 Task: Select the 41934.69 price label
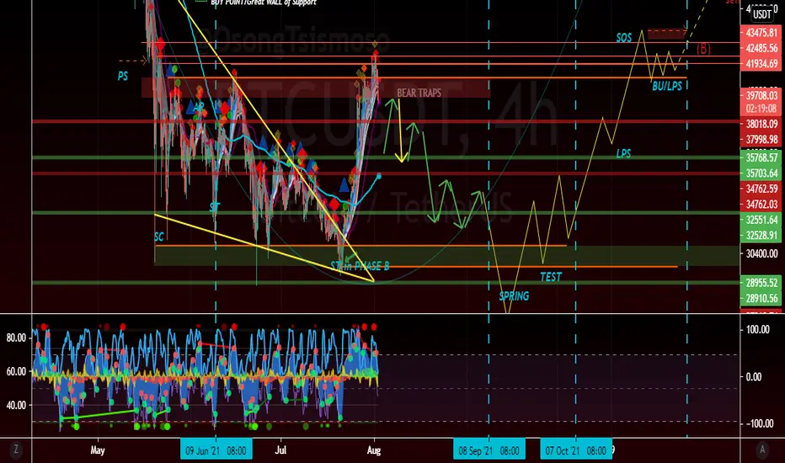[x=762, y=64]
